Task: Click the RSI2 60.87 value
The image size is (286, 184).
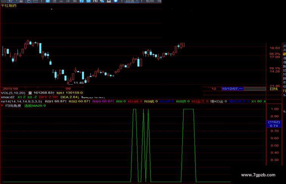Action: 79,102
